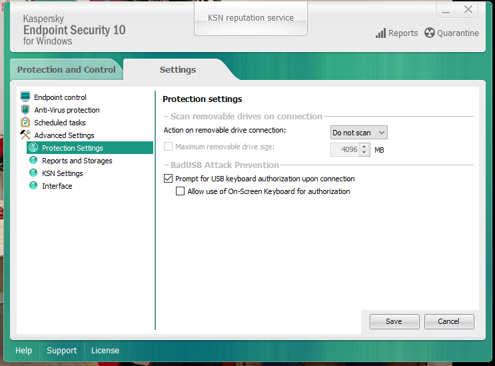Click the Save button
The width and height of the screenshot is (495, 366).
click(394, 321)
